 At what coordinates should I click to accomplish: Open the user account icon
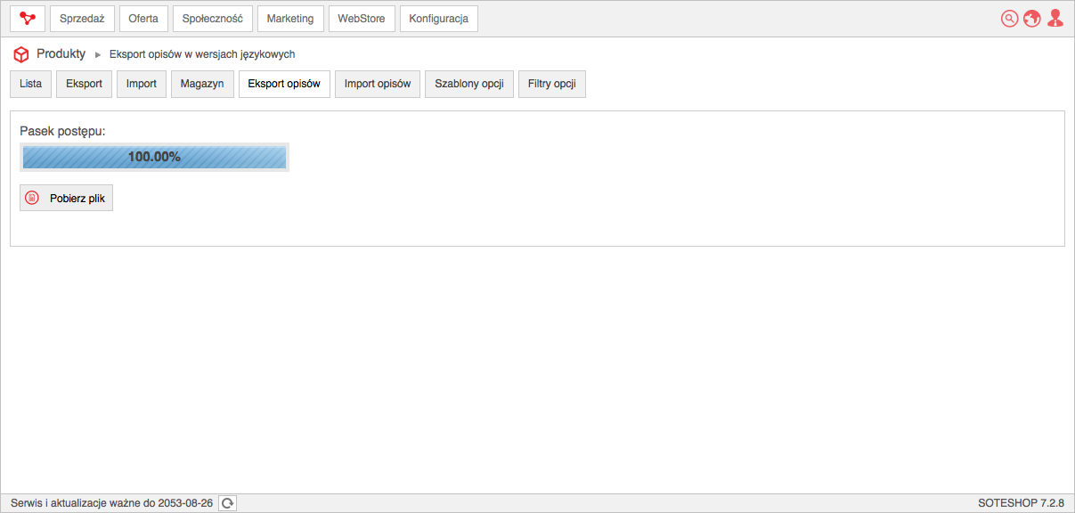pos(1055,19)
